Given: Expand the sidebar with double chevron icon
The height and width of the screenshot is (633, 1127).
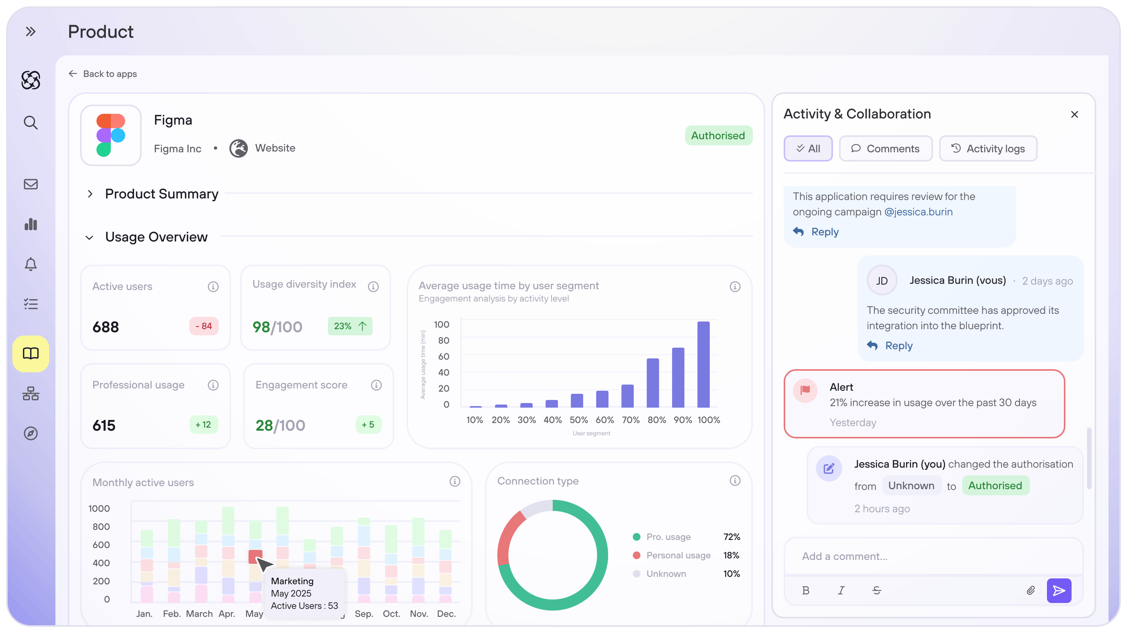Looking at the screenshot, I should tap(30, 32).
